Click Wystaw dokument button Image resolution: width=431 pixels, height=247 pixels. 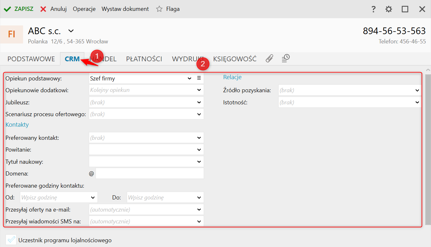[x=125, y=9]
